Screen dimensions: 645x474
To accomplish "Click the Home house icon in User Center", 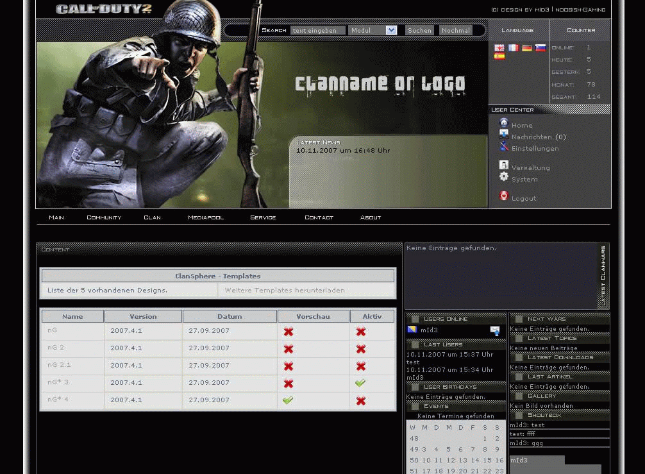I will click(x=503, y=123).
